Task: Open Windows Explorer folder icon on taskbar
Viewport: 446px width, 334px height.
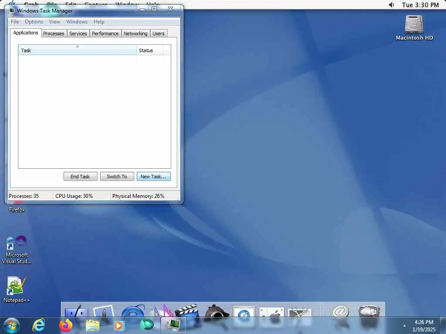Action: point(93,326)
